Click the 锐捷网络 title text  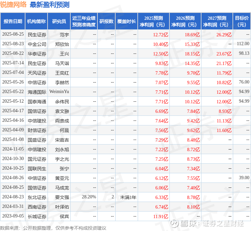[x=13, y=5]
